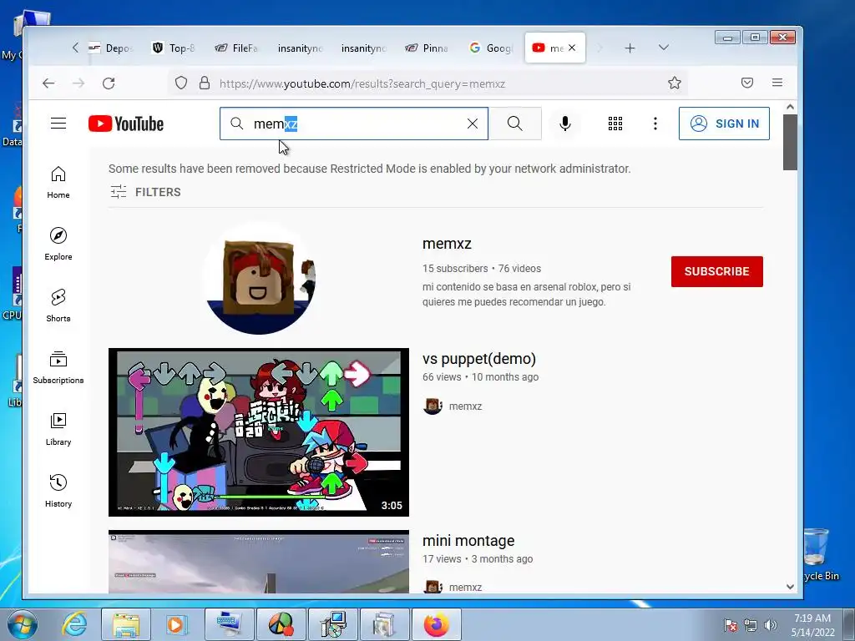Switch to the Top-8 tab
This screenshot has width=855, height=641.
tap(174, 48)
